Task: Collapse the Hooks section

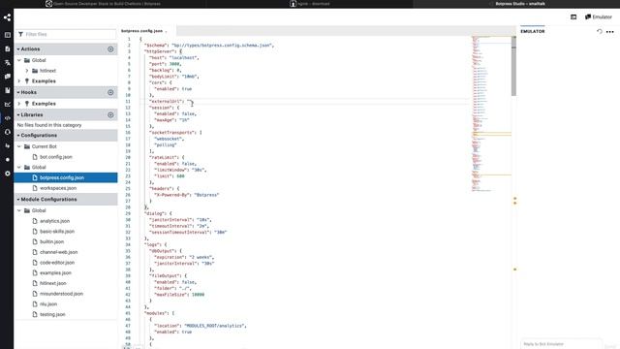Action: click(66, 92)
